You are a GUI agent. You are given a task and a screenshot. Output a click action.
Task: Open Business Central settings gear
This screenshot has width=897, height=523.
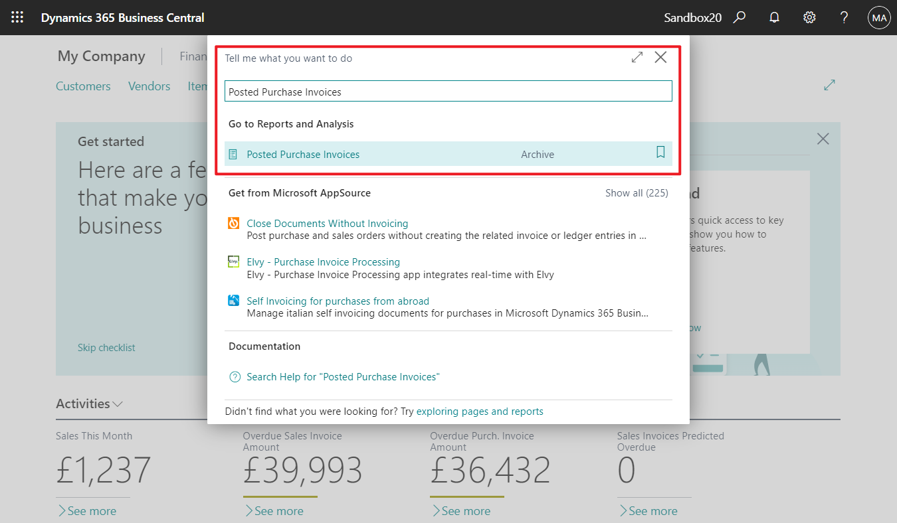click(x=809, y=17)
